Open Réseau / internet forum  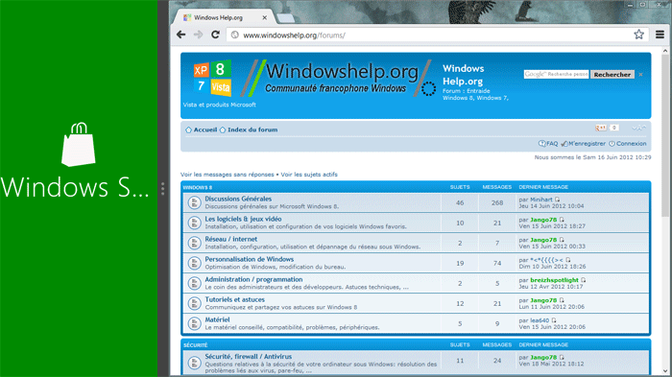click(231, 239)
